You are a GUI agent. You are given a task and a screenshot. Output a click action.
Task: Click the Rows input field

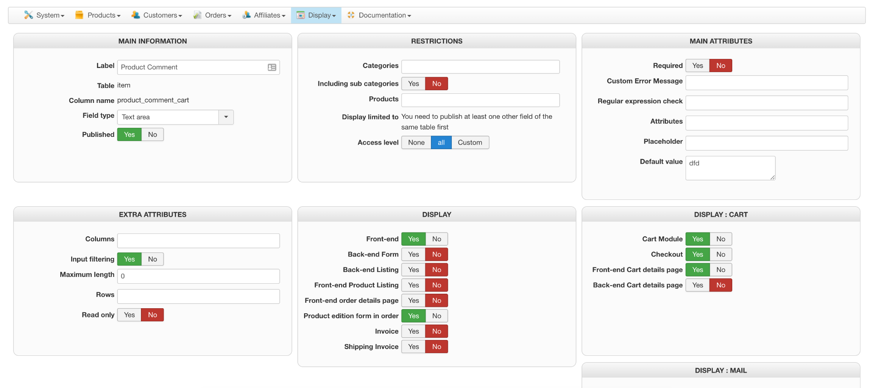click(x=198, y=296)
